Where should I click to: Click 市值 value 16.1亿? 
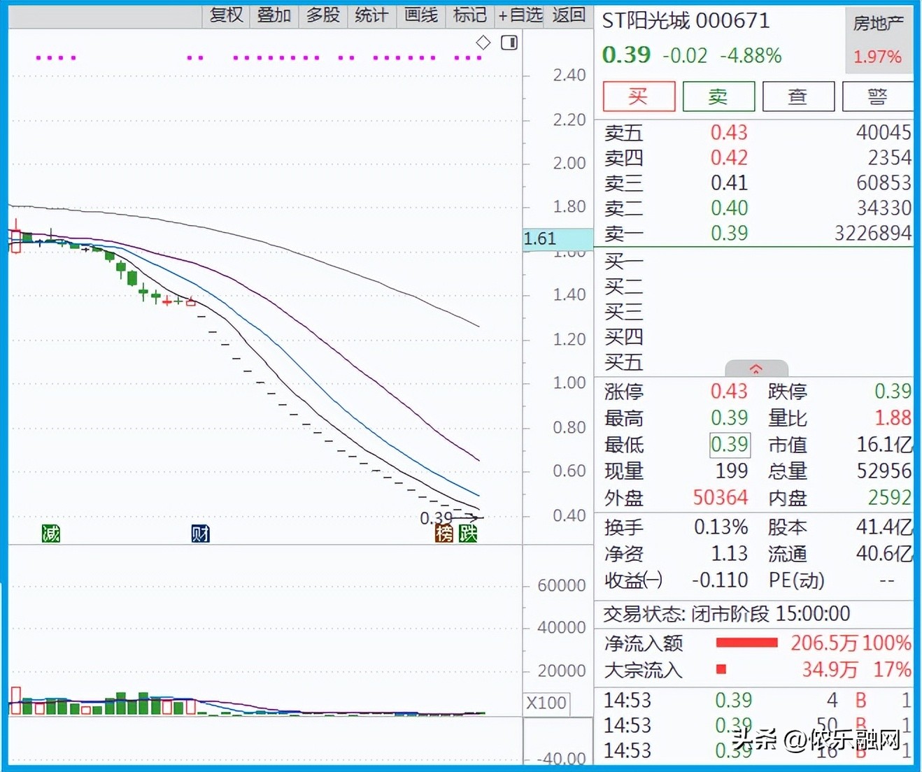(884, 444)
